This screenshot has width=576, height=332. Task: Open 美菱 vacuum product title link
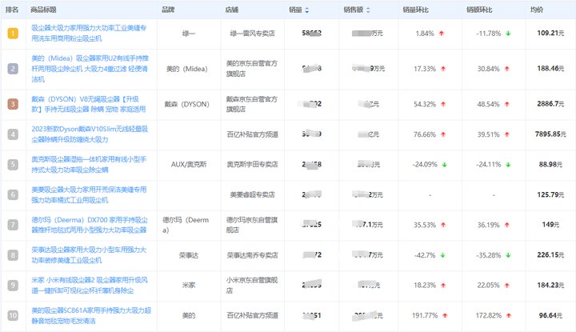pyautogui.click(x=89, y=194)
